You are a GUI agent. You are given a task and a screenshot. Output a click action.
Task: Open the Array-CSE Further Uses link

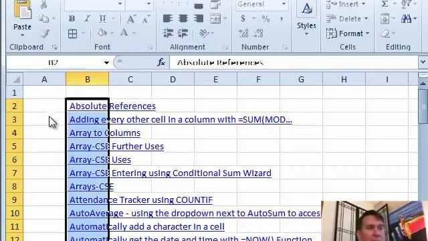(x=116, y=146)
